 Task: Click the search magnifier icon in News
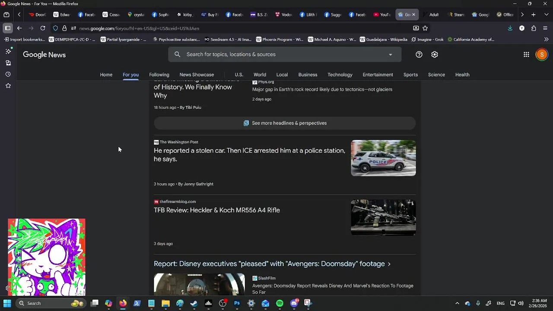click(x=177, y=54)
